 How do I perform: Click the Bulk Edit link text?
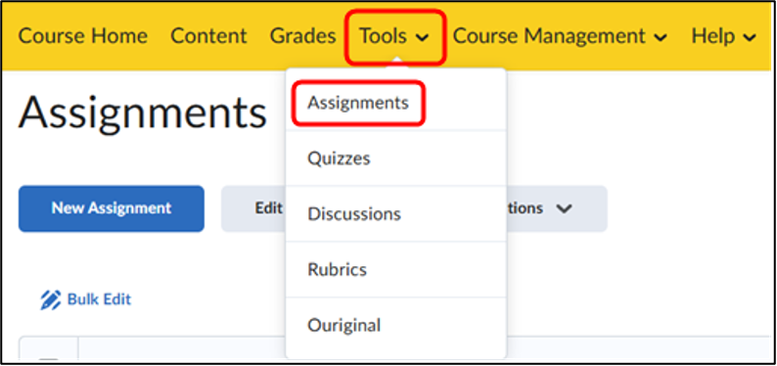[99, 299]
